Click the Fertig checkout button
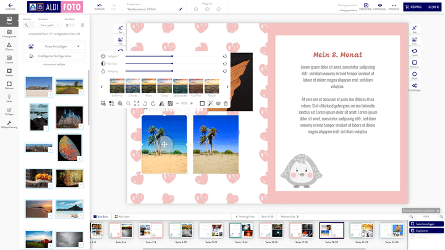Viewport: 445px width, 250px height. pyautogui.click(x=423, y=7)
